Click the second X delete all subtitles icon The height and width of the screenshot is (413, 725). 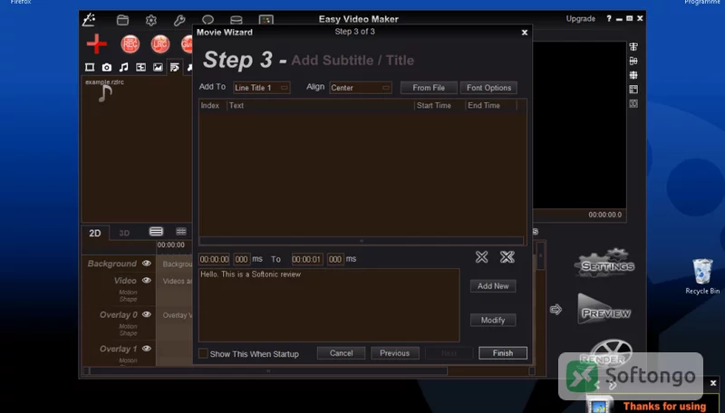(x=507, y=257)
